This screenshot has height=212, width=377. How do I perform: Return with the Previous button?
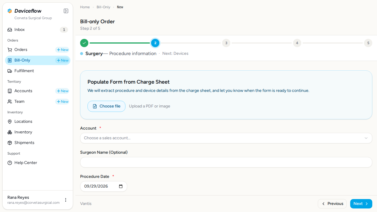pyautogui.click(x=332, y=204)
